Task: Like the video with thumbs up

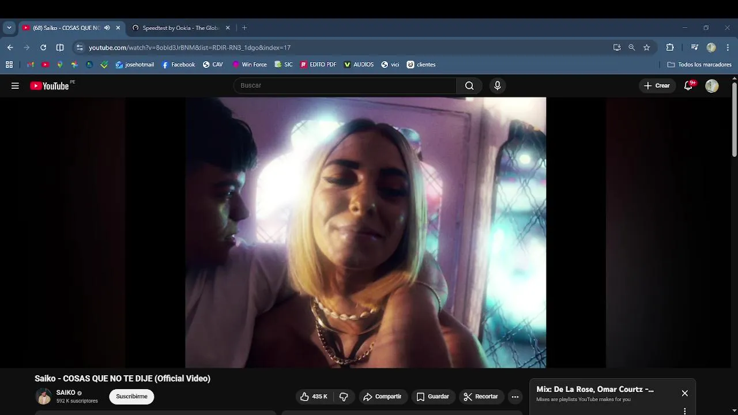Action: pos(314,397)
